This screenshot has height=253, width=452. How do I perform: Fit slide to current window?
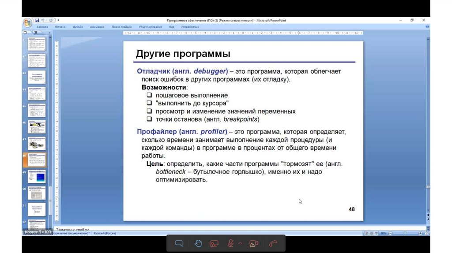pyautogui.click(x=427, y=233)
